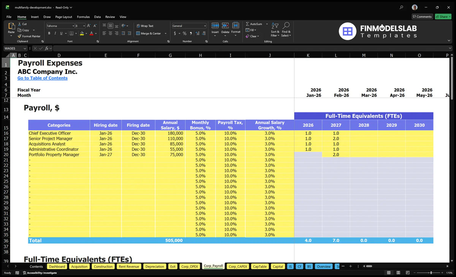The height and width of the screenshot is (277, 456).
Task: Click the insert function fx button
Action: pyautogui.click(x=47, y=48)
